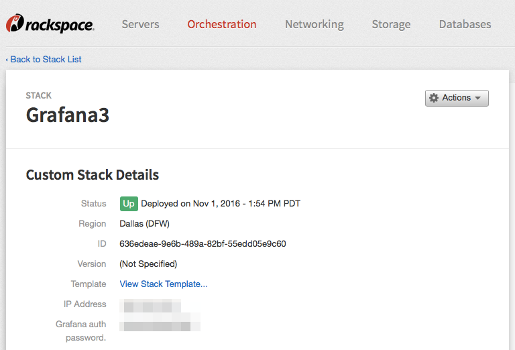Click the stack ID 636edeae-9e6b-489a-82bf-55edd05e9c60
515x350 pixels.
tap(203, 244)
